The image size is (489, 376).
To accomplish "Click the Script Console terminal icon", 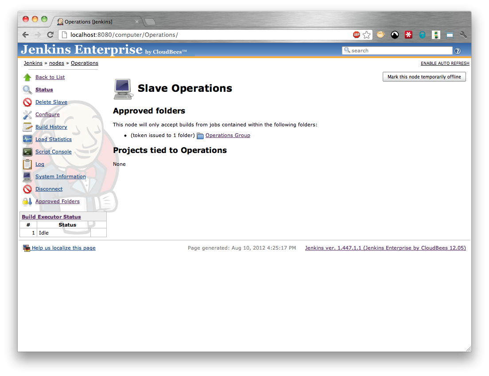I will [x=27, y=152].
